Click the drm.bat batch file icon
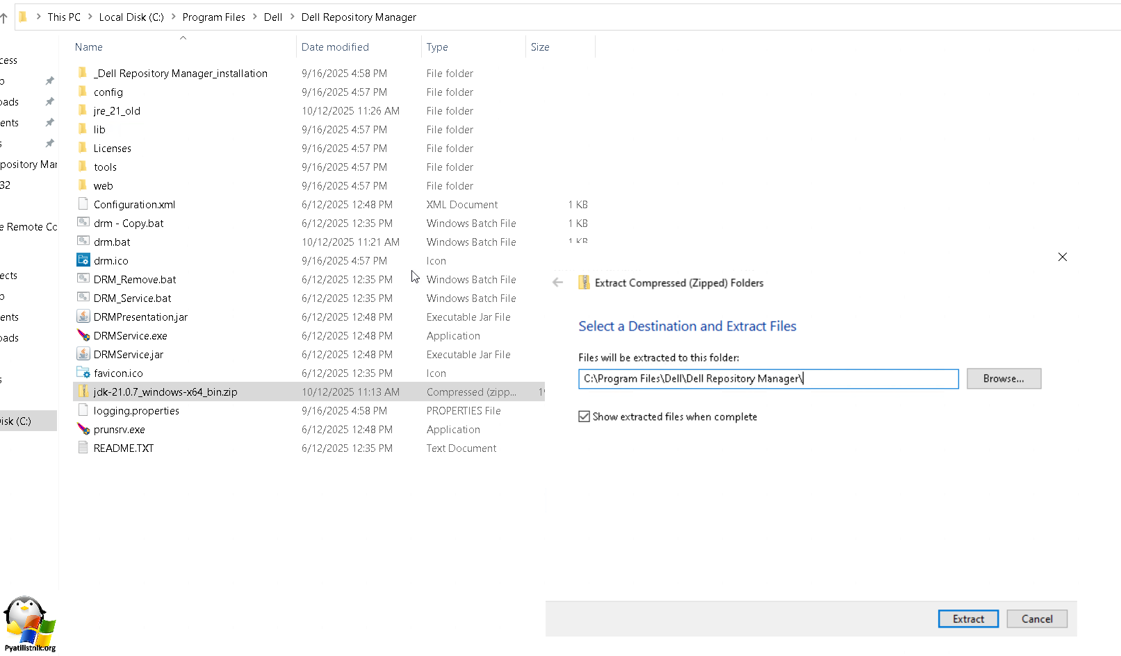The image size is (1121, 656). click(83, 242)
